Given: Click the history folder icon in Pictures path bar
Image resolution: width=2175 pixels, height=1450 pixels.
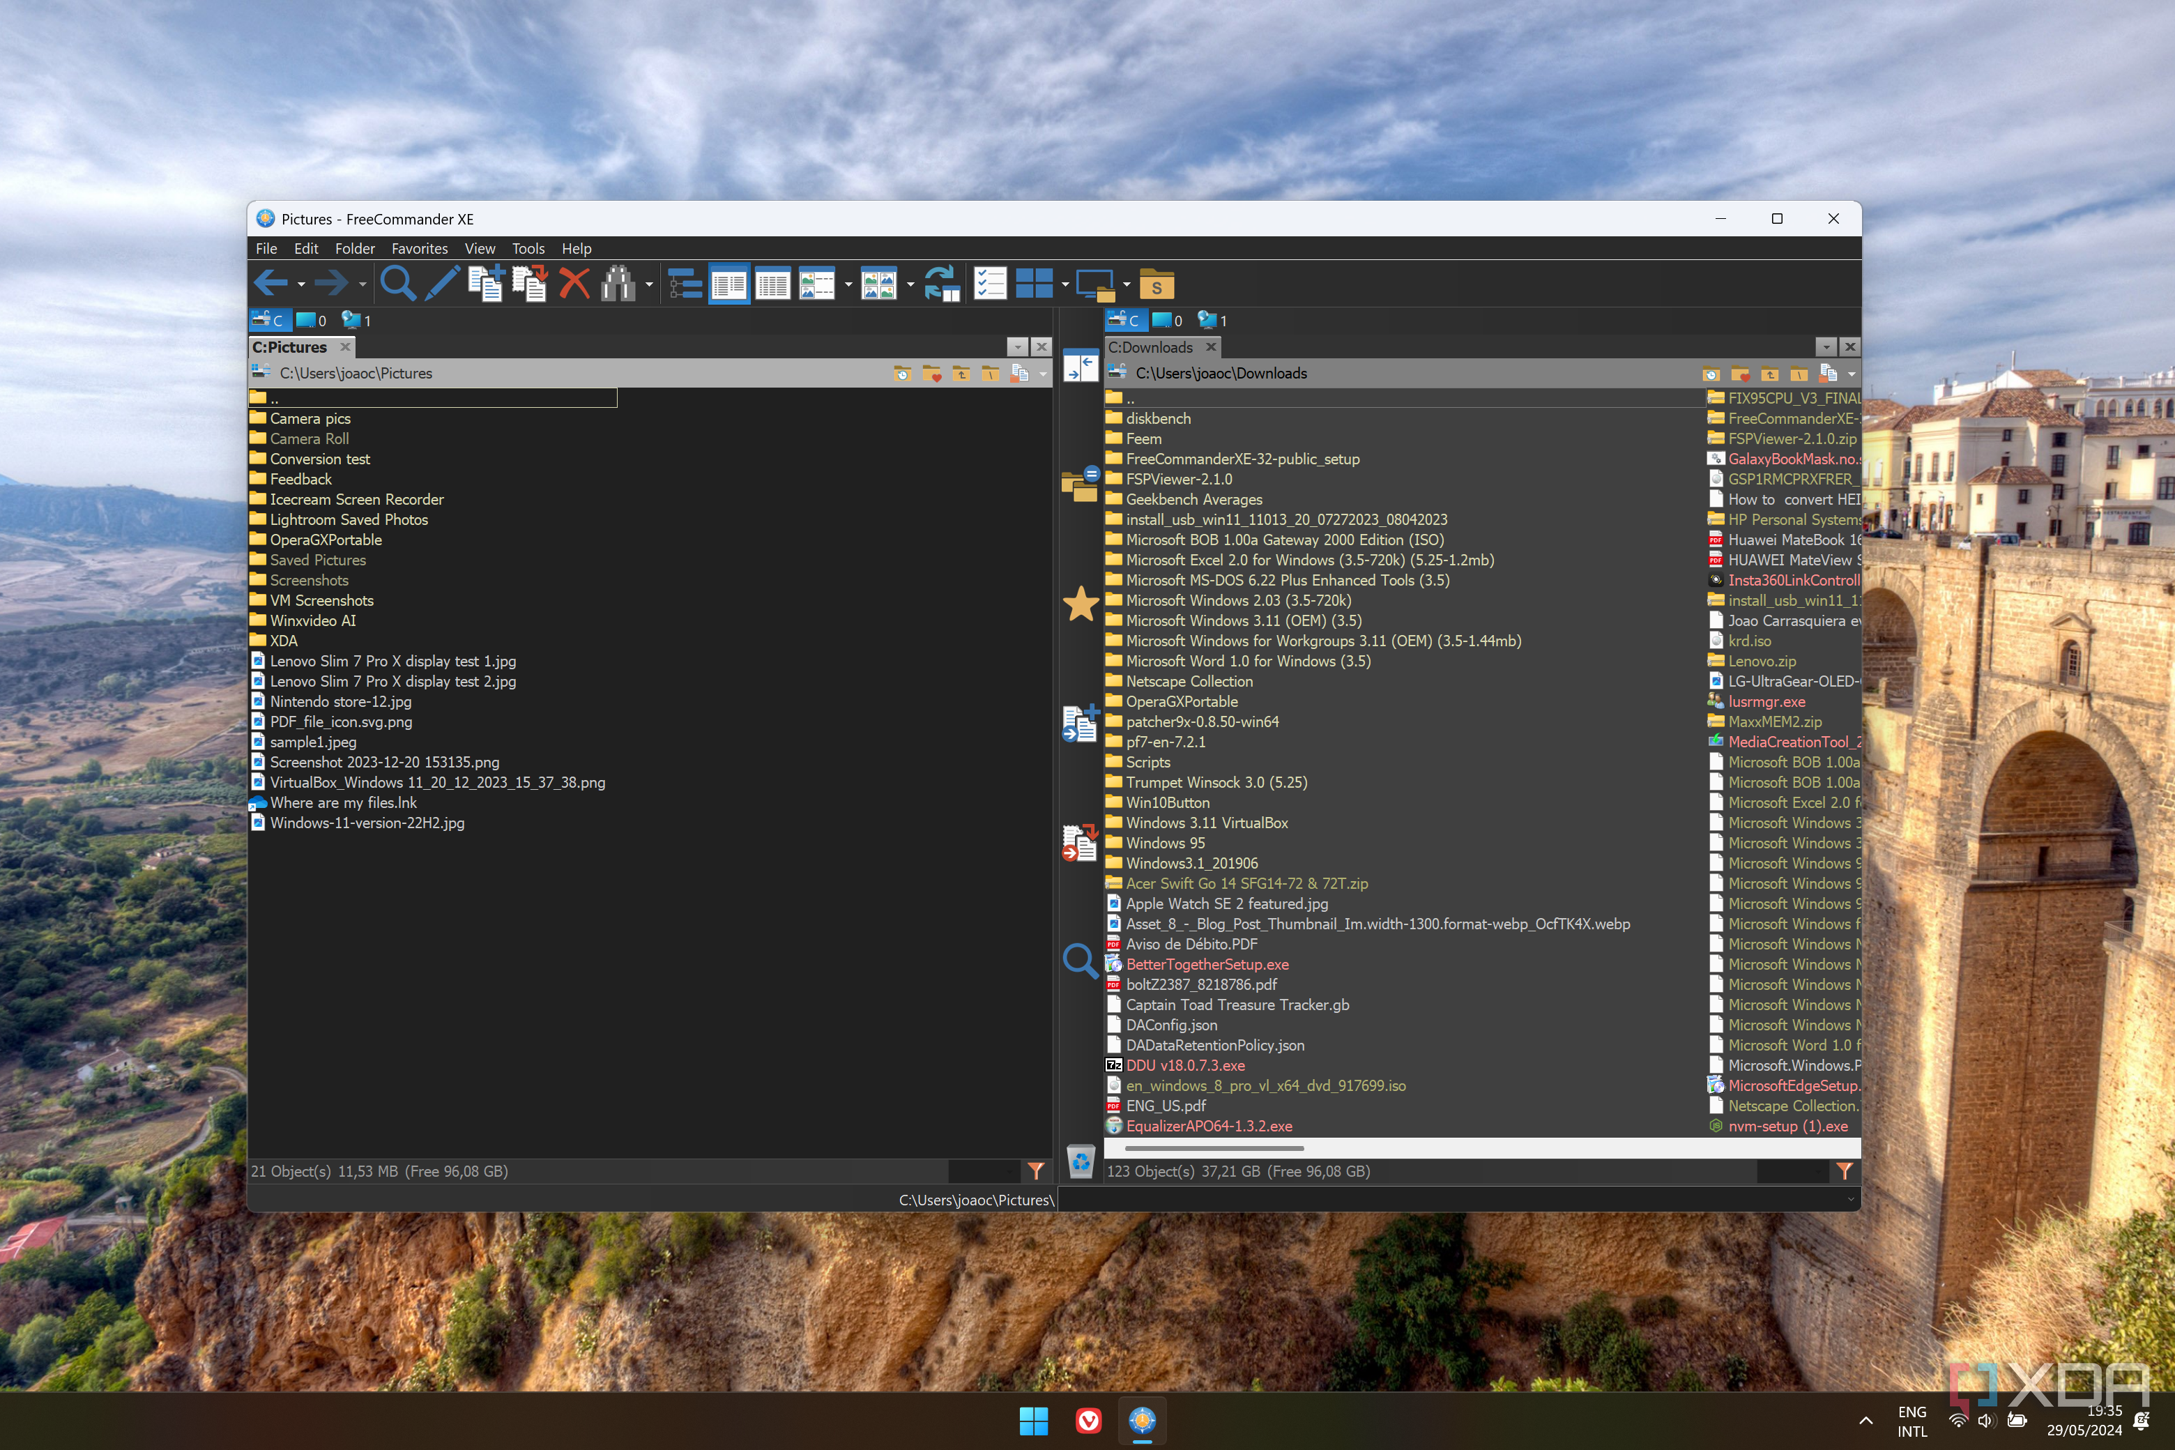Looking at the screenshot, I should pyautogui.click(x=903, y=374).
